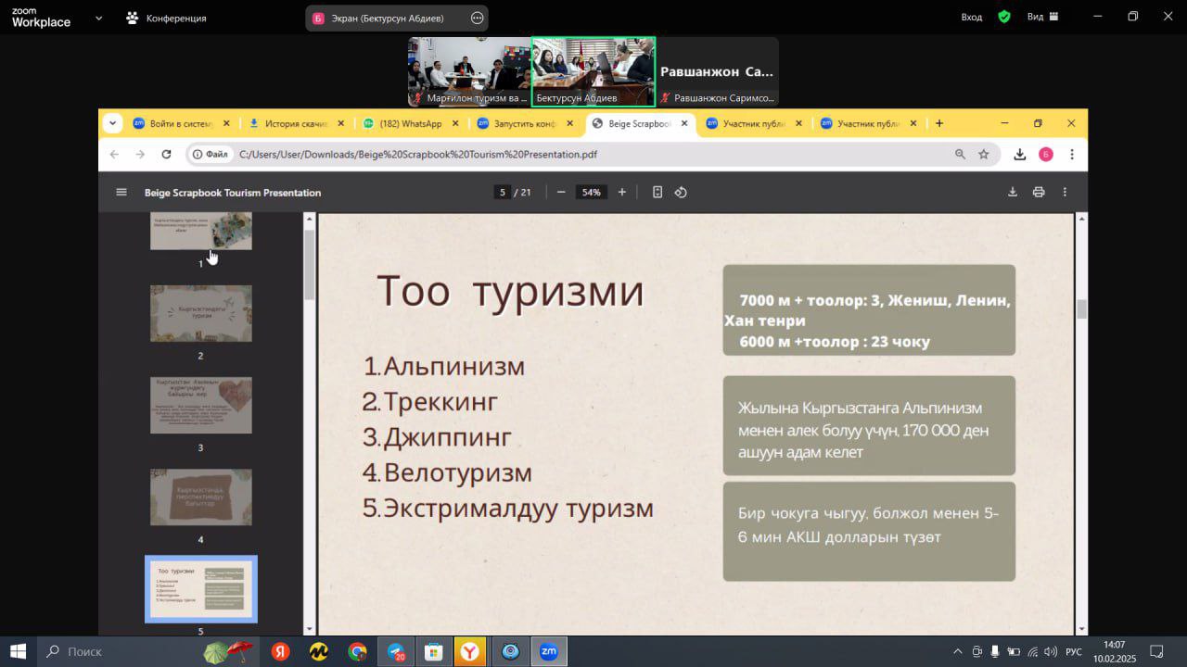Open a new browser tab
Screen dimensions: 1187x667
pos(939,123)
